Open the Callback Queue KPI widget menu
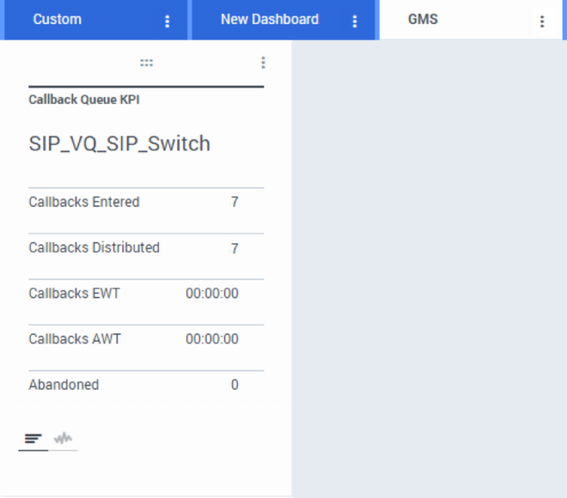Screen dimensions: 567x498 pos(264,62)
